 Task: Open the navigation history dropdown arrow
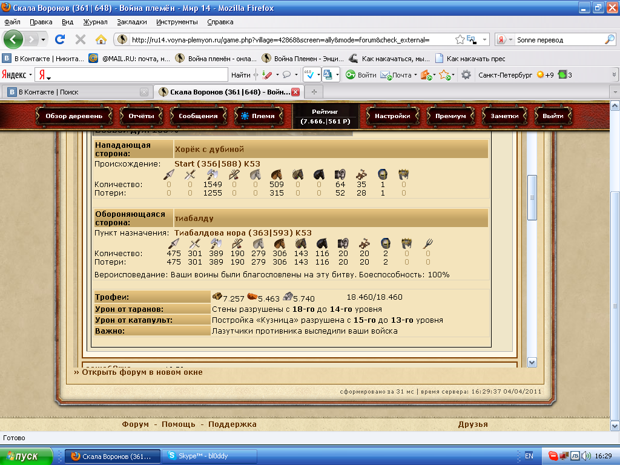43,39
